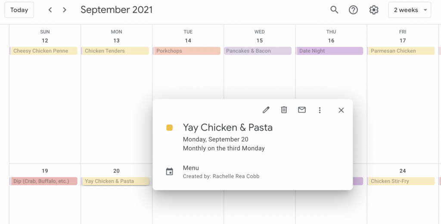
Task: Open the Settings gear menu
Action: tap(374, 10)
